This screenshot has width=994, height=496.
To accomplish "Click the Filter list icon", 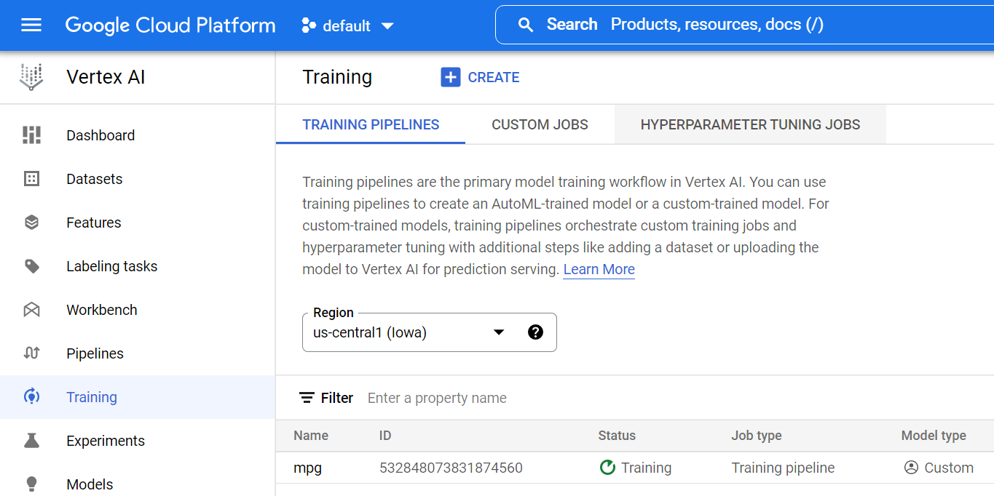I will pos(307,398).
